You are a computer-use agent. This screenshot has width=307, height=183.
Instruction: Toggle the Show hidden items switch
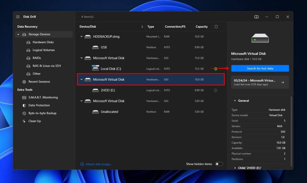219,164
